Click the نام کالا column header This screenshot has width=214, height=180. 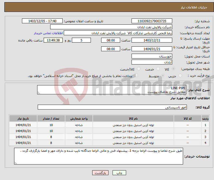(x=133, y=118)
